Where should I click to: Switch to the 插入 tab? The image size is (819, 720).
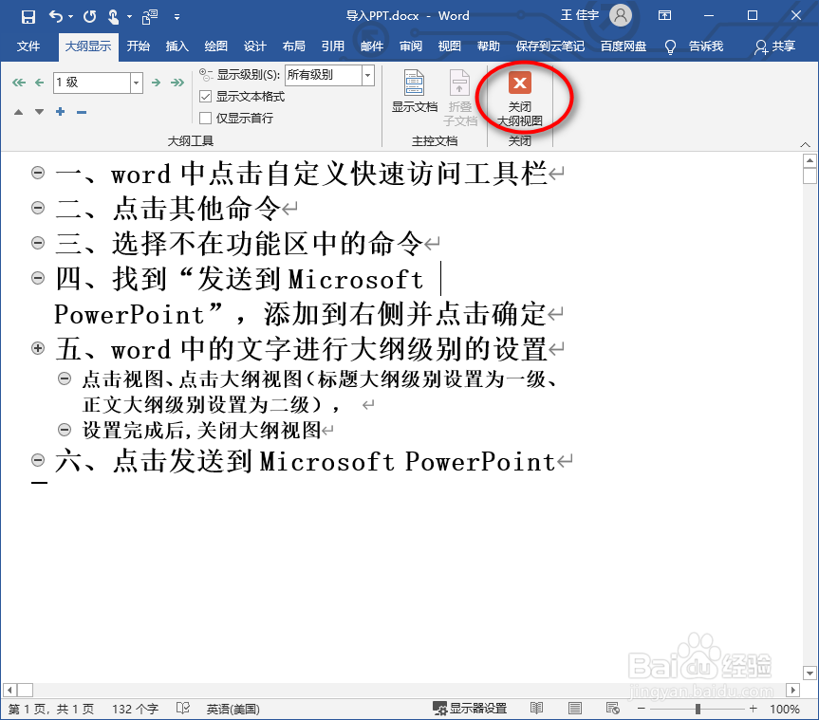click(177, 46)
